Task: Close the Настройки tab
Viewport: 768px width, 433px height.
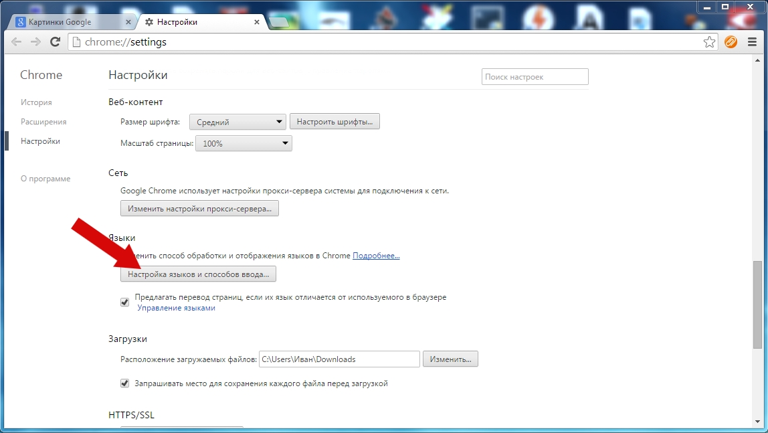Action: coord(257,22)
